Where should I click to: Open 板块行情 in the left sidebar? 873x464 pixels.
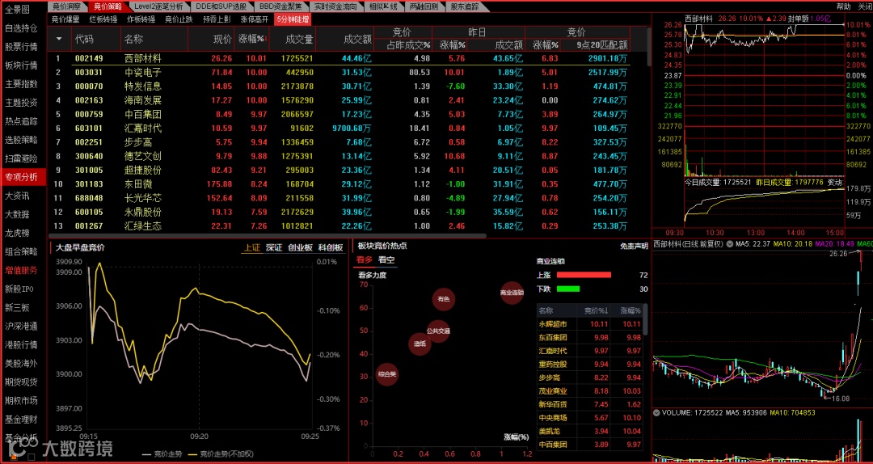tap(23, 65)
